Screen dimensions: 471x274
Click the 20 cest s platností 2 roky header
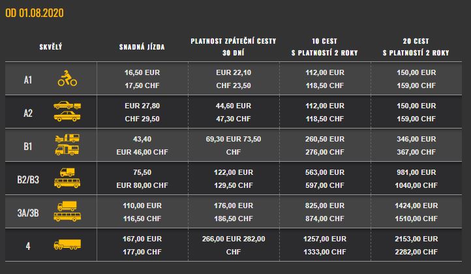pos(416,46)
